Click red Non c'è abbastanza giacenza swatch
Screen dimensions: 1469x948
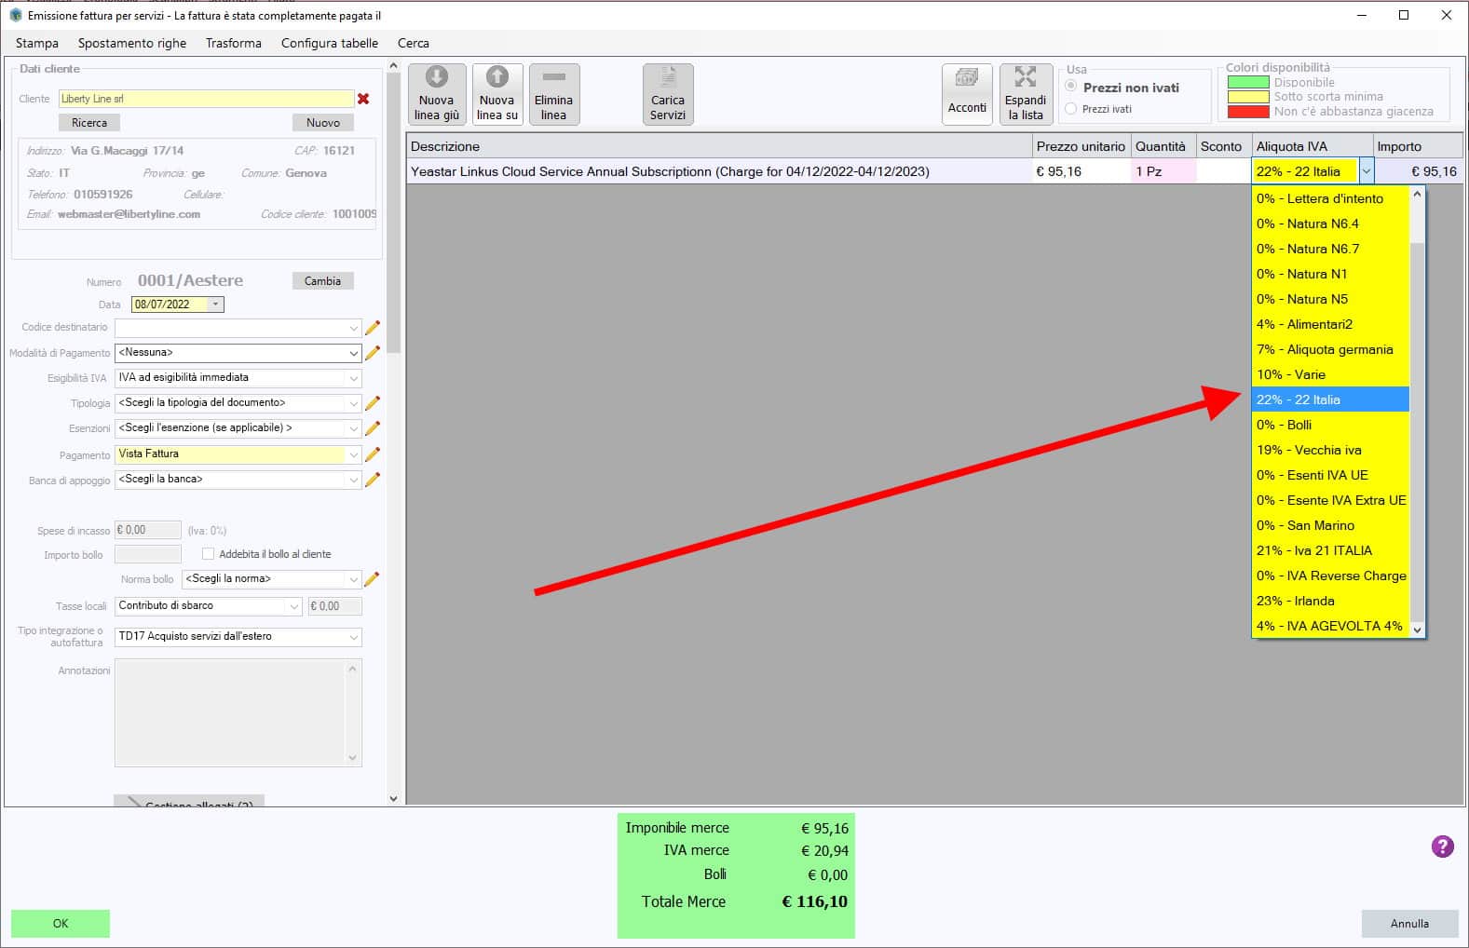click(x=1248, y=112)
